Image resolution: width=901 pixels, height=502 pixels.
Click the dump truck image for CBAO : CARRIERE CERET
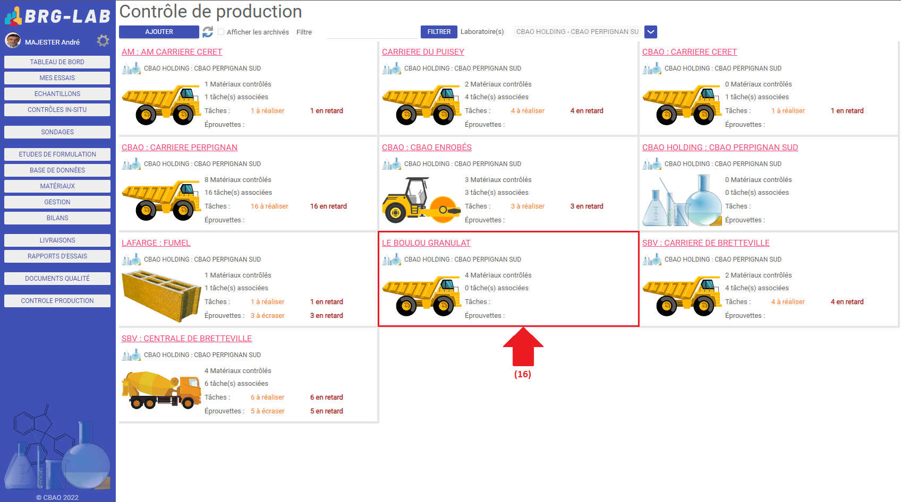(682, 105)
